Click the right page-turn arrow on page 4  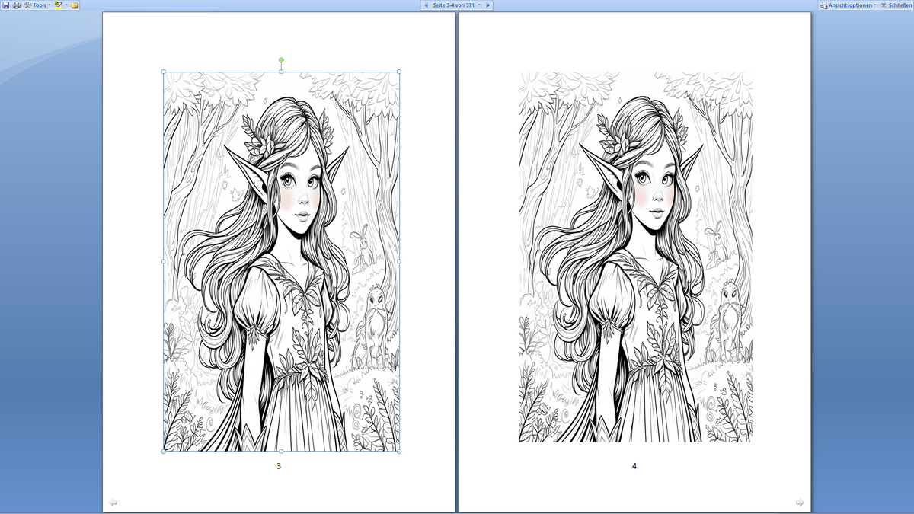[x=800, y=502]
